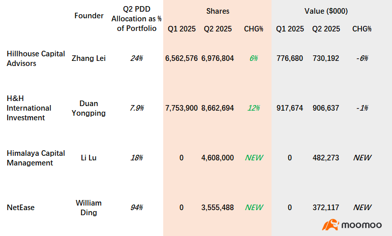This screenshot has height=236, width=392.
Task: Select founder name Duan Yongping
Action: pos(88,108)
